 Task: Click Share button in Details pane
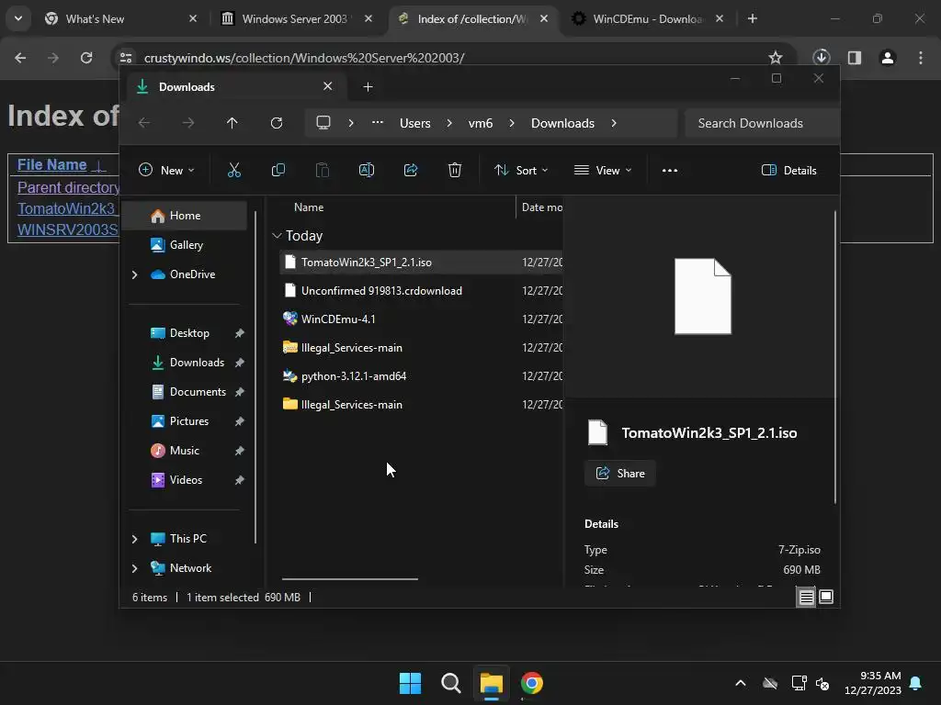tap(620, 473)
